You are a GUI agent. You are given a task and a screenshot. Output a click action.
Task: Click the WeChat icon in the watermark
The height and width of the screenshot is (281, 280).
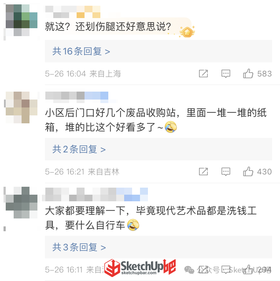189,270
